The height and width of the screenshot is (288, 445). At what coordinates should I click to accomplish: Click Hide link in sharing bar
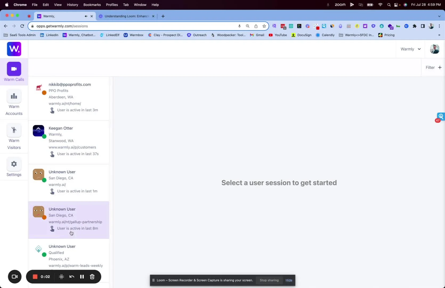click(289, 280)
